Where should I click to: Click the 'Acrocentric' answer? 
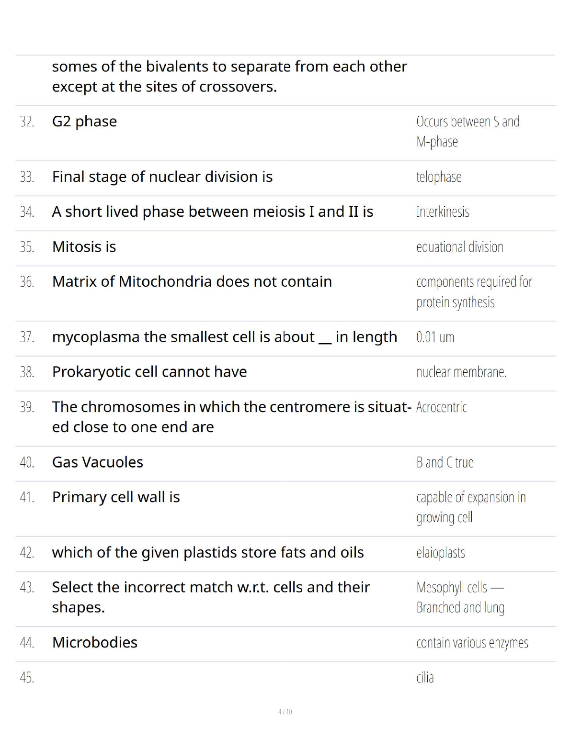441,407
